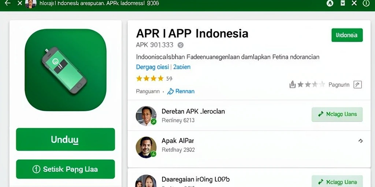Click the X icon at the top right
The image size is (375, 187).
coord(354,3)
